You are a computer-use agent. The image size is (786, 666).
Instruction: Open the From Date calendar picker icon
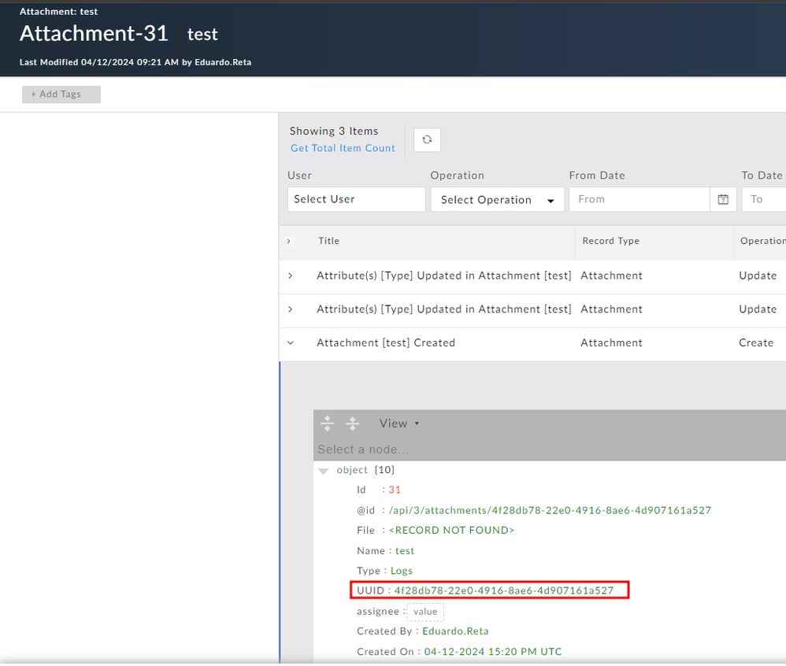(x=723, y=199)
